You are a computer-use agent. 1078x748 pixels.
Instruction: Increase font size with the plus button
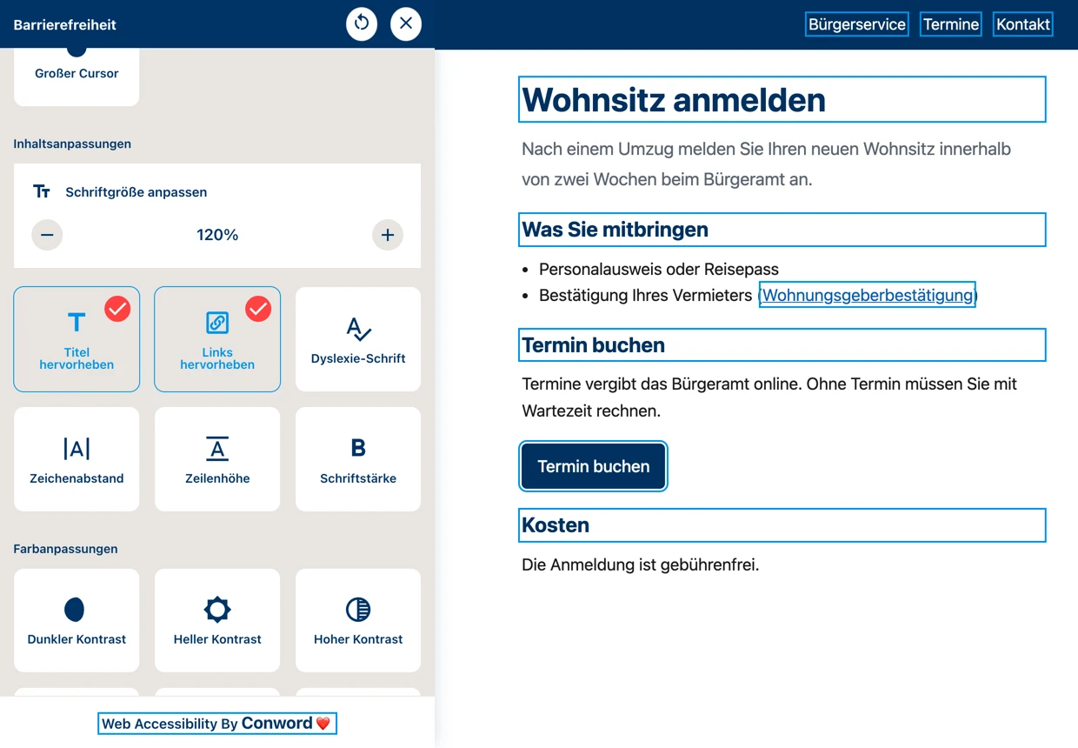coord(388,235)
